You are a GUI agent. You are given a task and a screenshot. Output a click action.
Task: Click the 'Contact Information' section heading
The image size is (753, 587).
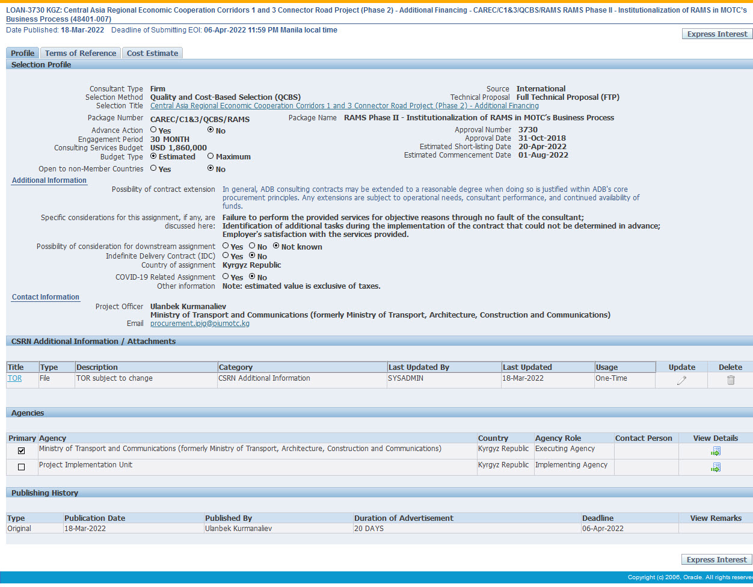[x=46, y=297]
